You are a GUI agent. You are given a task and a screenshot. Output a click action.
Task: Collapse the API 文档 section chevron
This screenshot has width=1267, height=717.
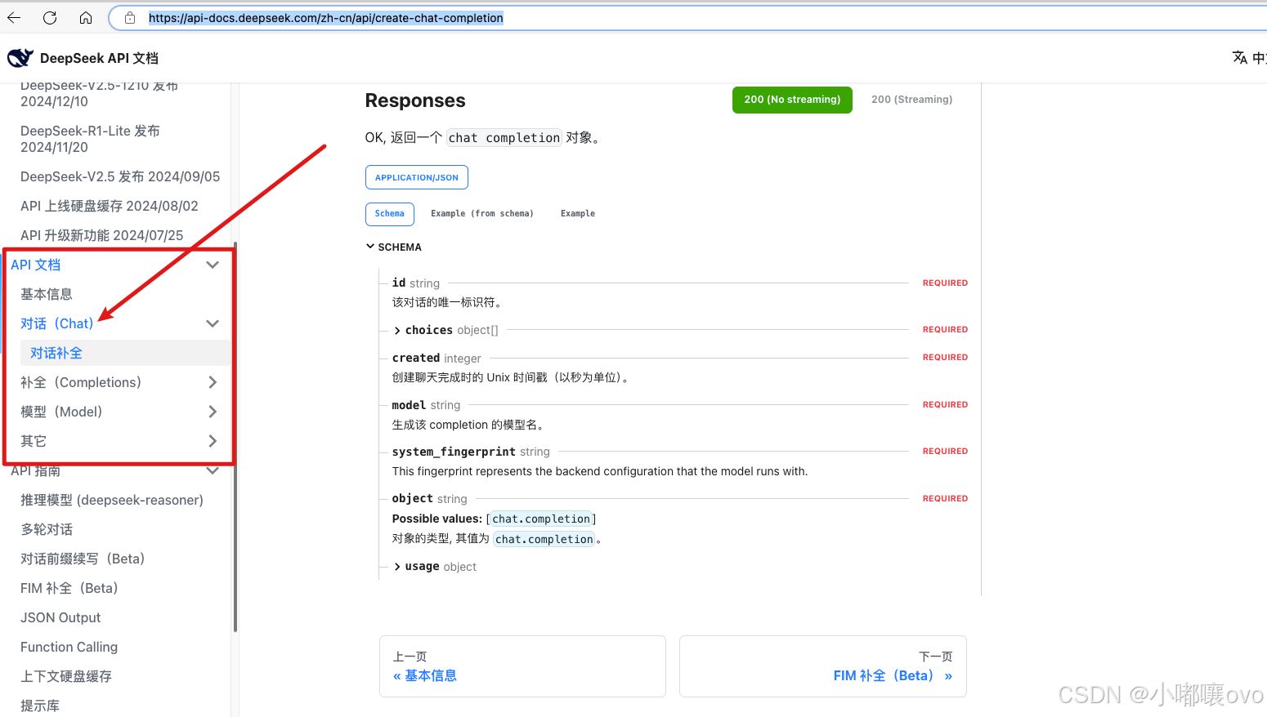tap(213, 265)
